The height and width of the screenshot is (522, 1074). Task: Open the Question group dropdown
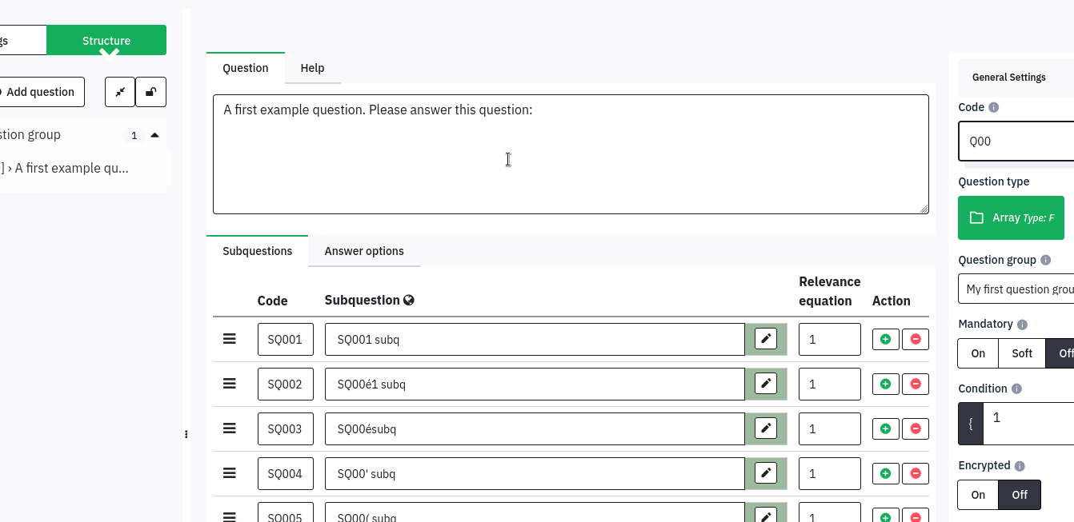point(1016,289)
